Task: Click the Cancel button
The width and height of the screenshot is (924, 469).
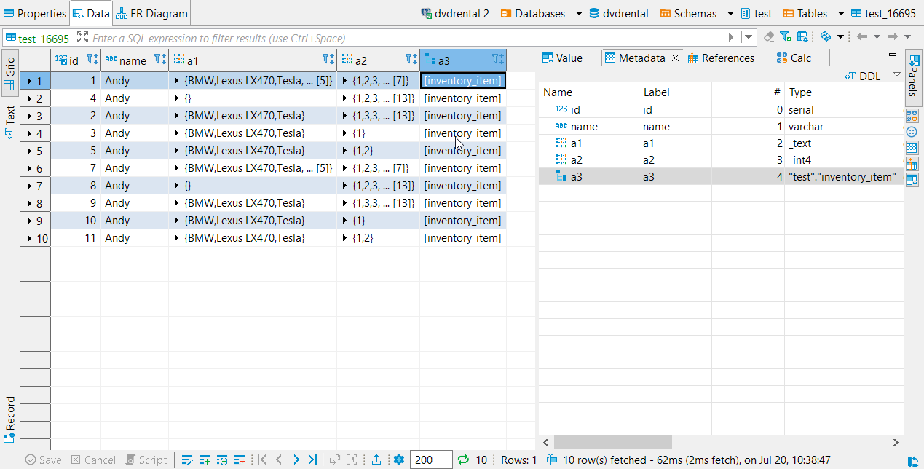Action: 93,460
